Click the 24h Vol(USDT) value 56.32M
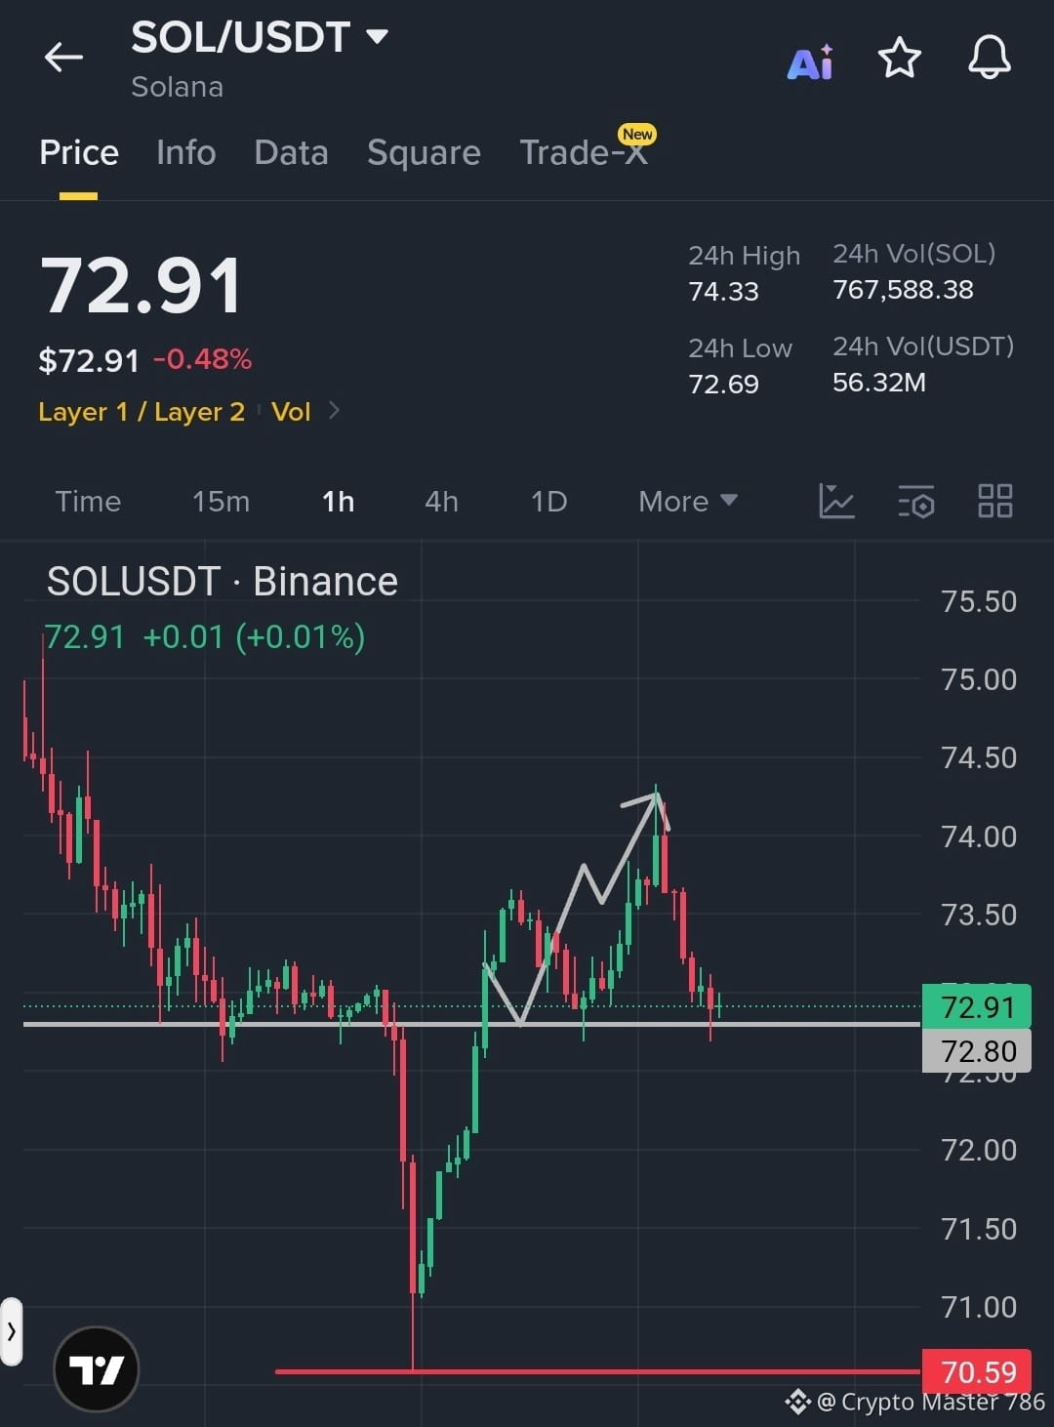Image resolution: width=1054 pixels, height=1427 pixels. pos(879,382)
